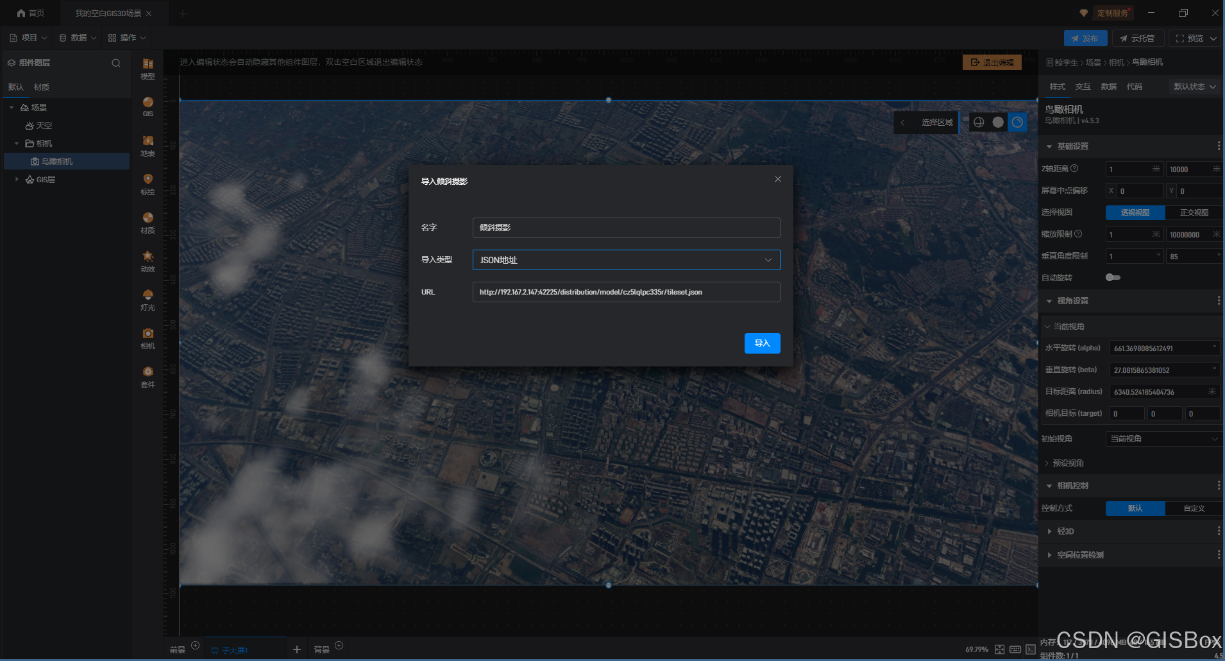
Task: Click the solid circle icon in viewport toolbar
Action: 998,122
